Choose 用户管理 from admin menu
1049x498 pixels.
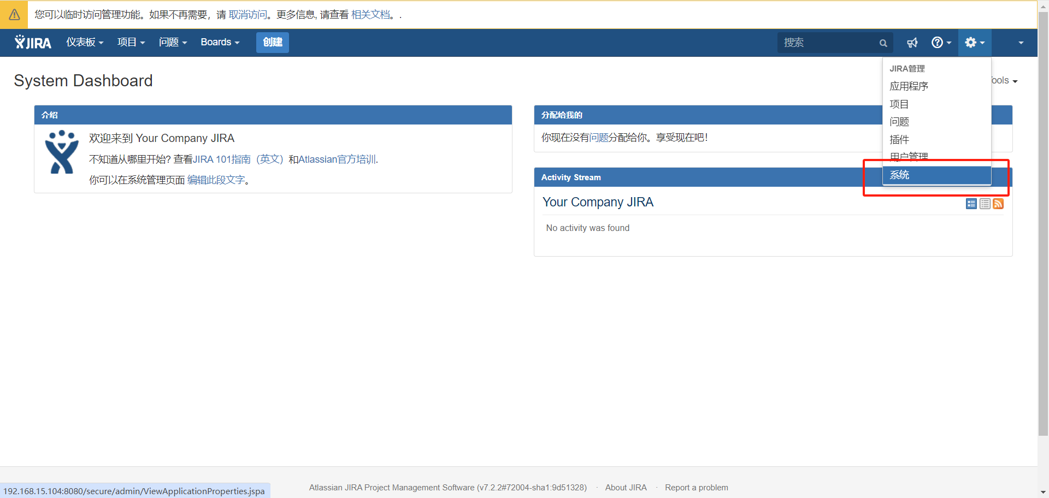point(936,157)
